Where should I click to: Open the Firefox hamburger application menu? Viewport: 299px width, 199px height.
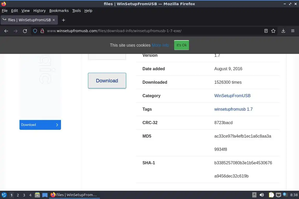click(293, 31)
